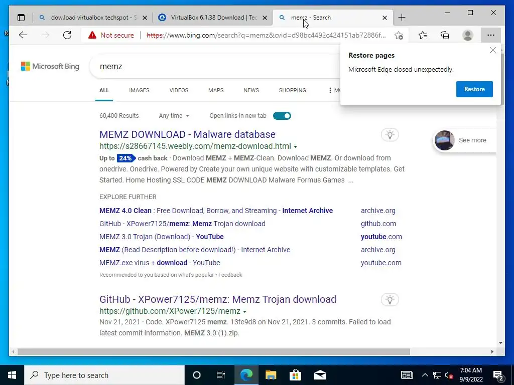Viewport: 514px width, 385px height.
Task: Click the scroll down arrow of vertical scrollbar
Action: click(500, 343)
